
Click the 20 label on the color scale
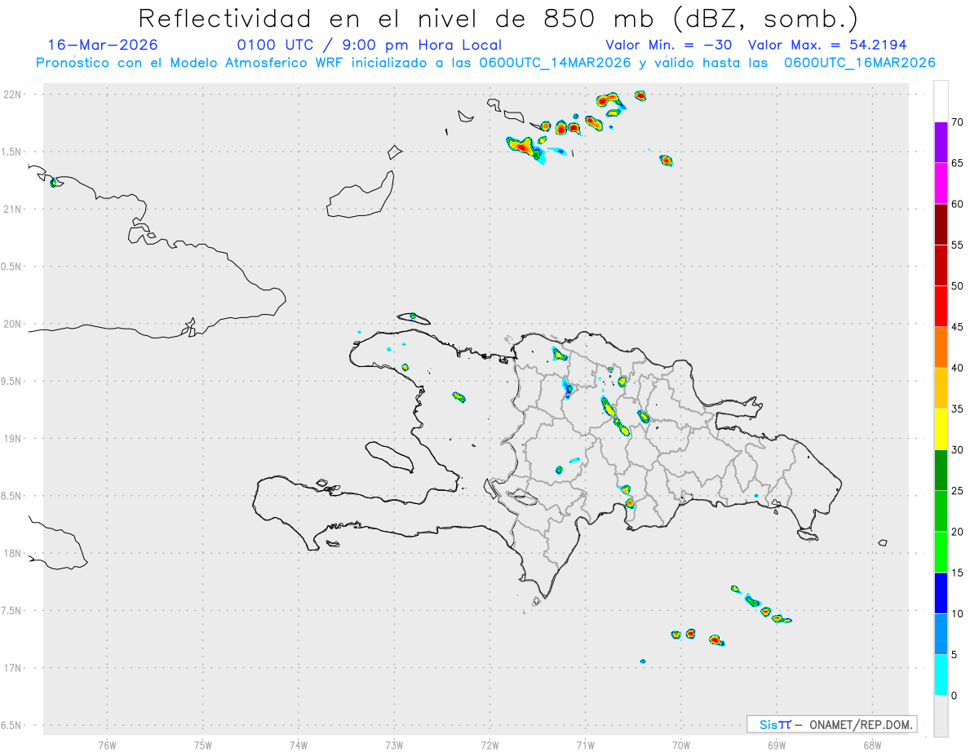click(x=958, y=532)
